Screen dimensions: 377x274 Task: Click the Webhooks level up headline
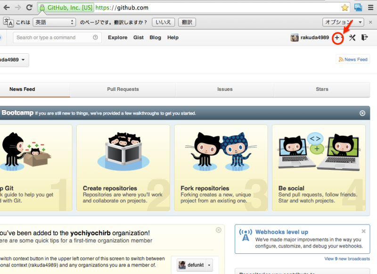pos(281,232)
